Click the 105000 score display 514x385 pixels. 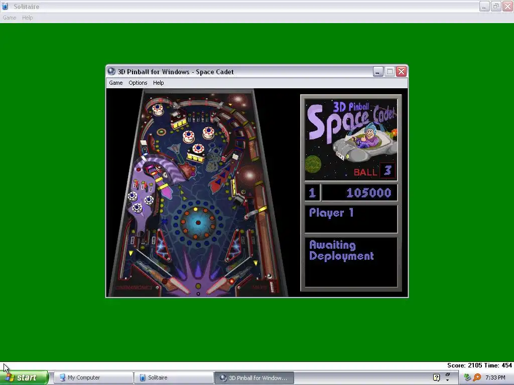[x=369, y=193]
